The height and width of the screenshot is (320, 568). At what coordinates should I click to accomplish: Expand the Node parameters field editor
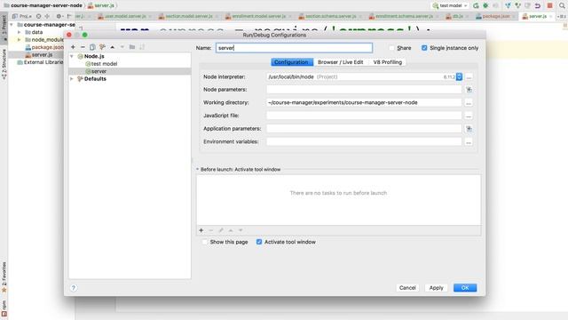[x=469, y=90]
